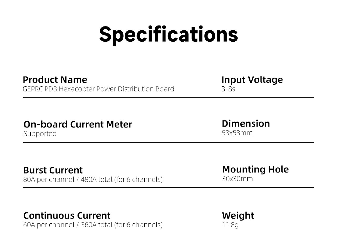Click the divider line under Product Name row

click(x=168, y=97)
